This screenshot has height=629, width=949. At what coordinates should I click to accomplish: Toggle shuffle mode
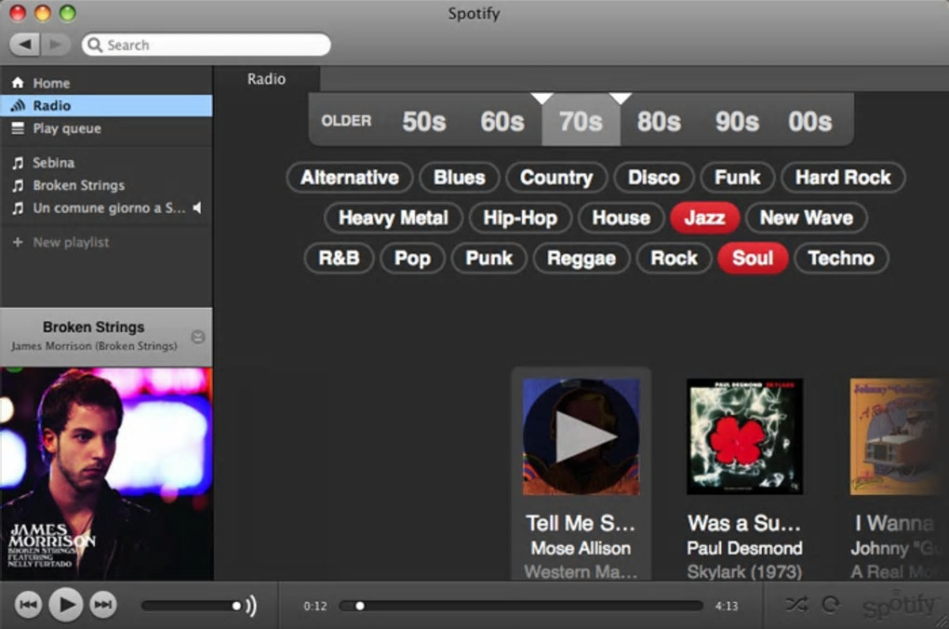(x=795, y=604)
